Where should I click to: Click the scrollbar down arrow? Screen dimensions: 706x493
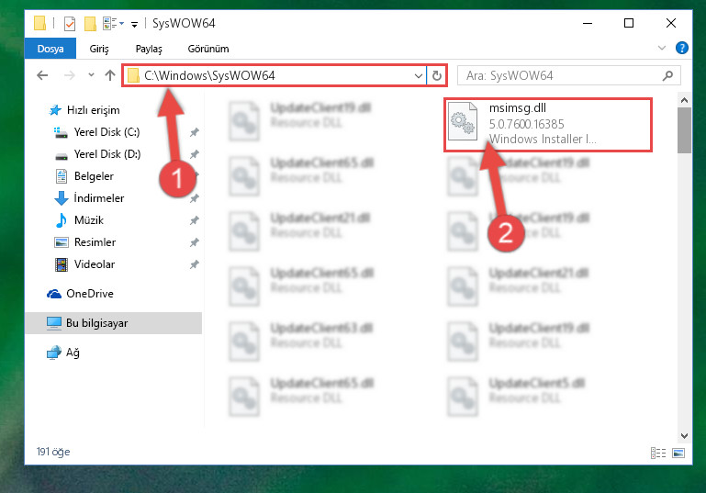coord(684,436)
